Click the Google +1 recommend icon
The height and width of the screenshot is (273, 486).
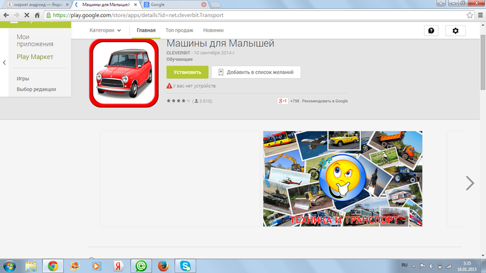point(283,101)
